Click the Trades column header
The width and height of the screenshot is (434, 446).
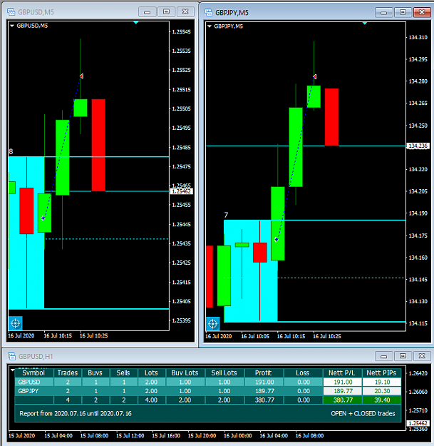tap(68, 373)
